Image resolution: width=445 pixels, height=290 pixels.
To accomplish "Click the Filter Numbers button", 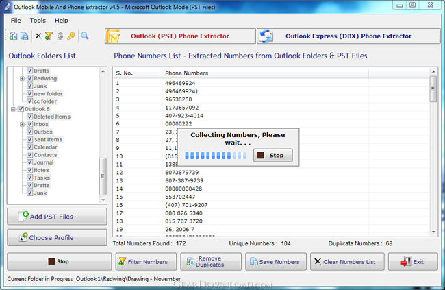I will click(146, 262).
